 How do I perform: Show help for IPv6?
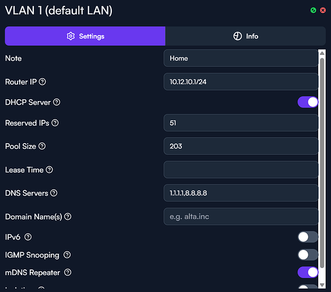28,237
